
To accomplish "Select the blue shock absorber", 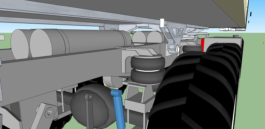I will point(118,109).
